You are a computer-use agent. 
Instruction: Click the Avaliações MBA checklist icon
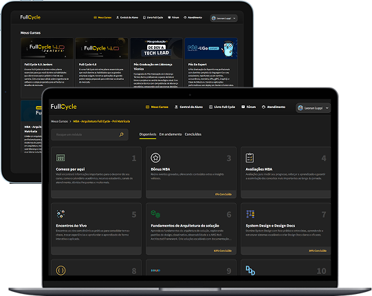[250, 158]
